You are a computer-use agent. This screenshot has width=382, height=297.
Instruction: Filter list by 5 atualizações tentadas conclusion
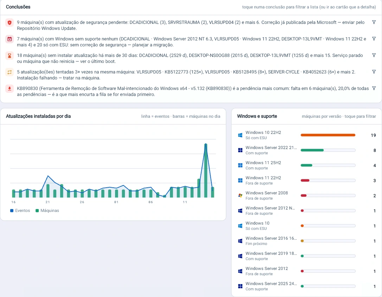(374, 72)
